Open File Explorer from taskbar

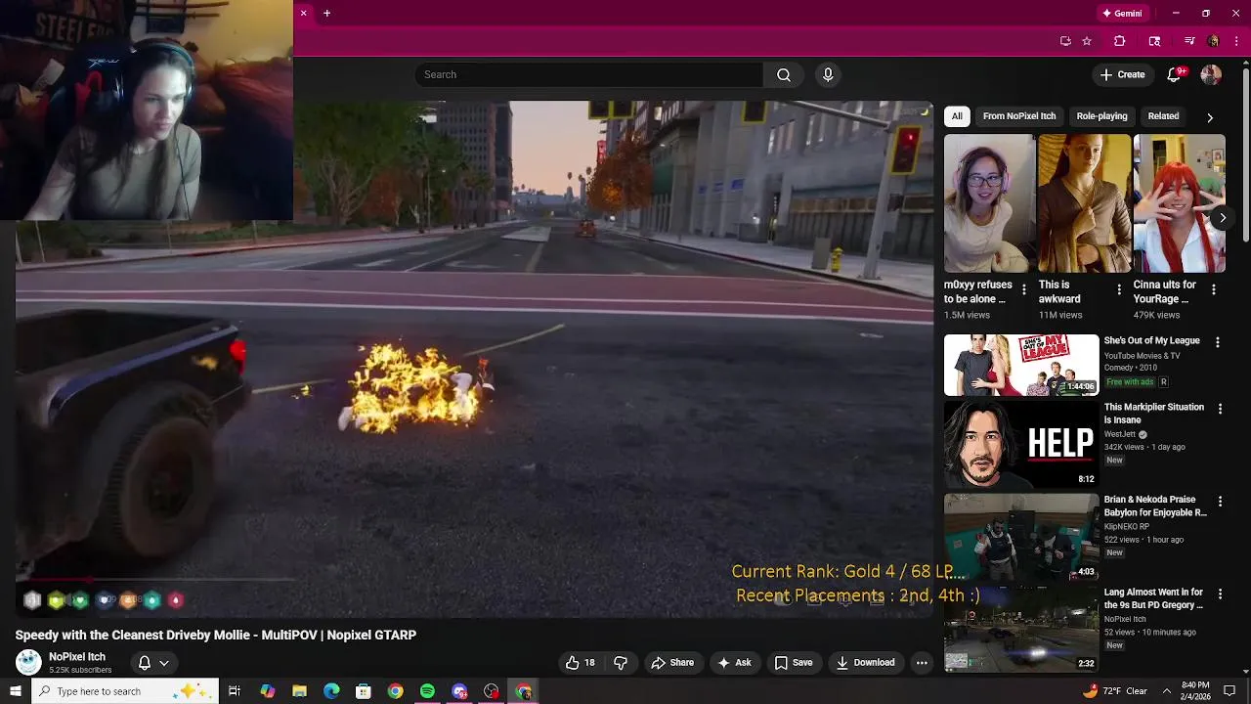(299, 691)
